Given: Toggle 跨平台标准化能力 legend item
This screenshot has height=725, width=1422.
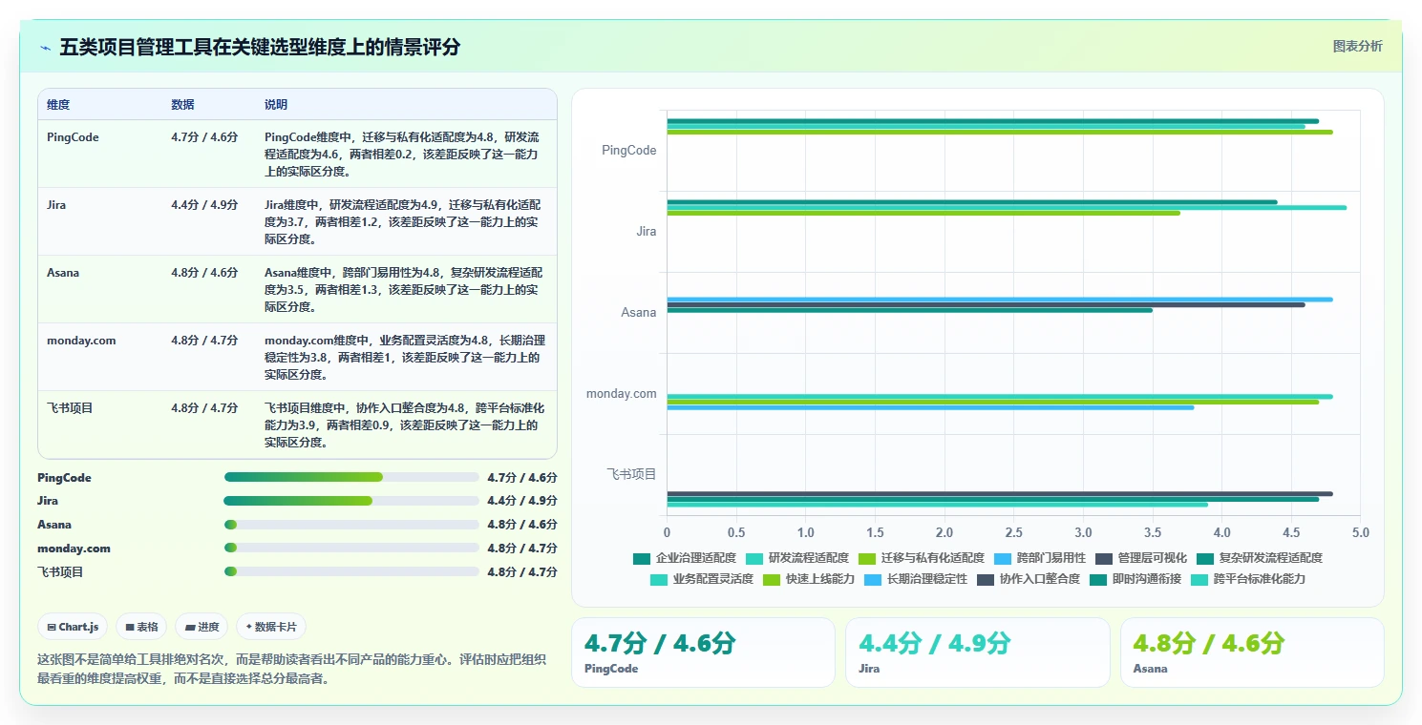Looking at the screenshot, I should click(1248, 579).
